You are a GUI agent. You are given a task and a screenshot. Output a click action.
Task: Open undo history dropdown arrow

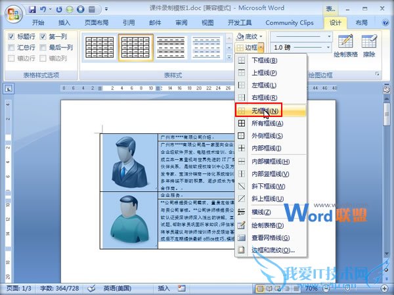click(51, 10)
